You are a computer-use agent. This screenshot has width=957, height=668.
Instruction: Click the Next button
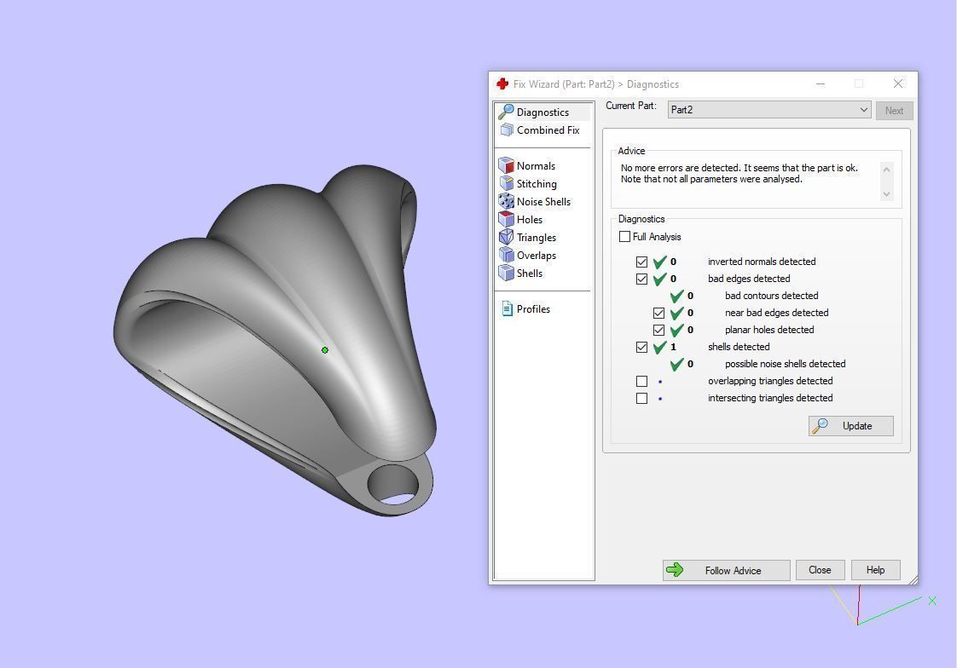894,110
